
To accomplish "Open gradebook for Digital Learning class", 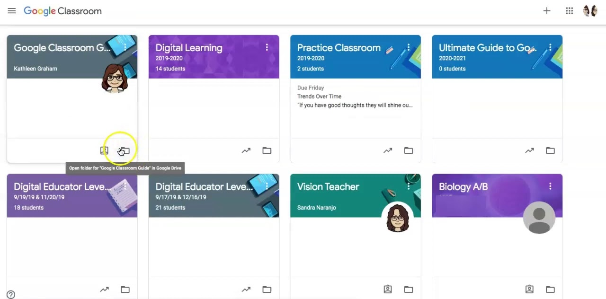I will click(246, 150).
